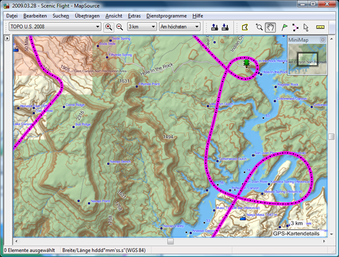Select the Distance/Bearing ruler tool
Viewport: 339px width, 257px height.
[x=321, y=27]
